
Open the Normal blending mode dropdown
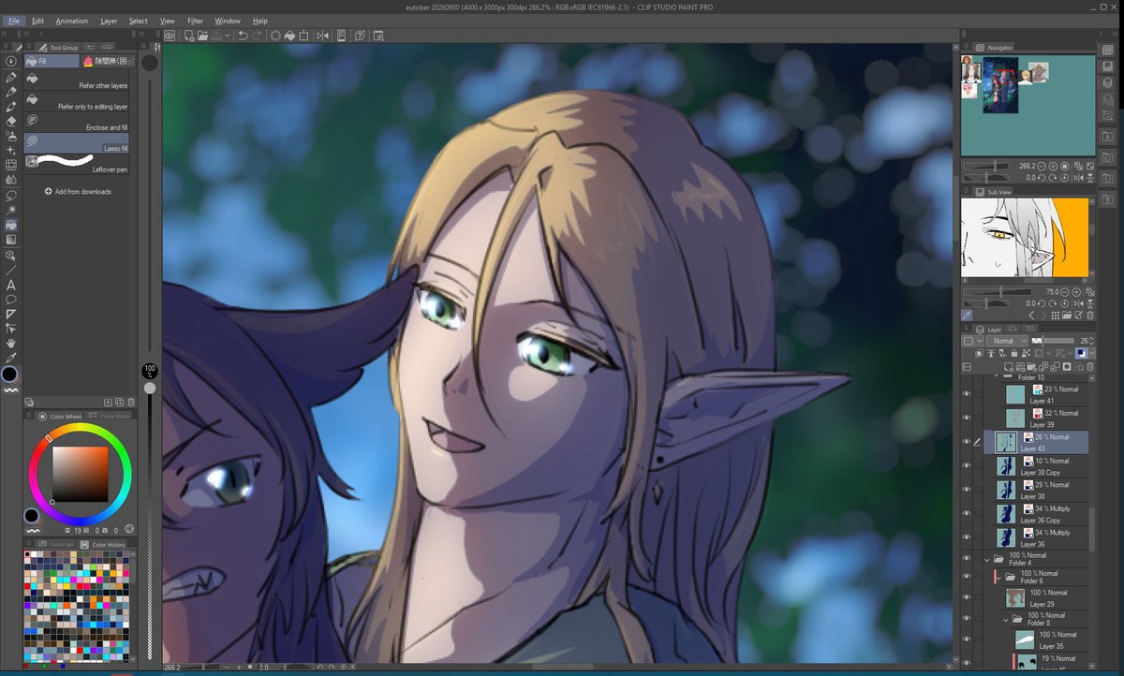point(1007,341)
